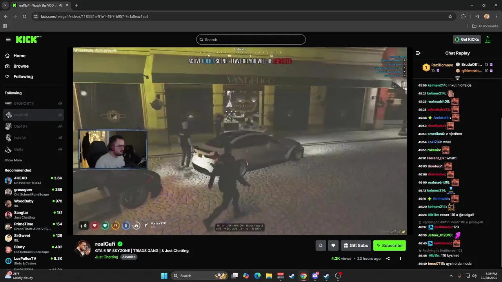Click the video player area
This screenshot has height=282, width=502.
240,141
